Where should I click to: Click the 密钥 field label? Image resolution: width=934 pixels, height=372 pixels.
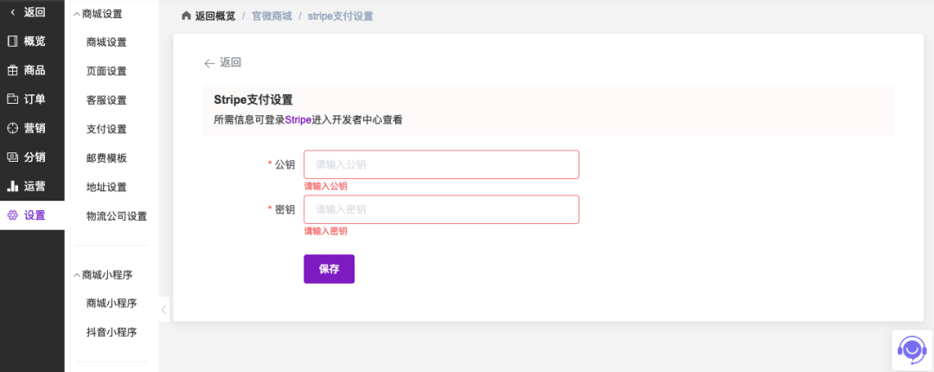click(x=285, y=209)
